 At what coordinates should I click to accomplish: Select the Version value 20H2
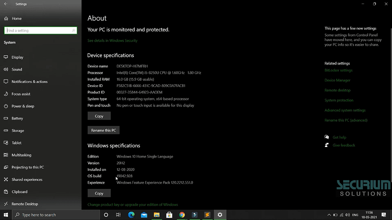point(121,163)
